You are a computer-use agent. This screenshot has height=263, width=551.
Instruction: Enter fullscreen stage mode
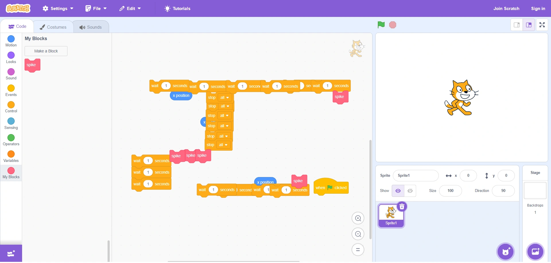click(x=542, y=25)
